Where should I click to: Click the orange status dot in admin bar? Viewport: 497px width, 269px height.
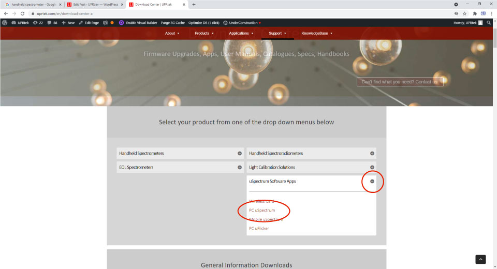[112, 23]
